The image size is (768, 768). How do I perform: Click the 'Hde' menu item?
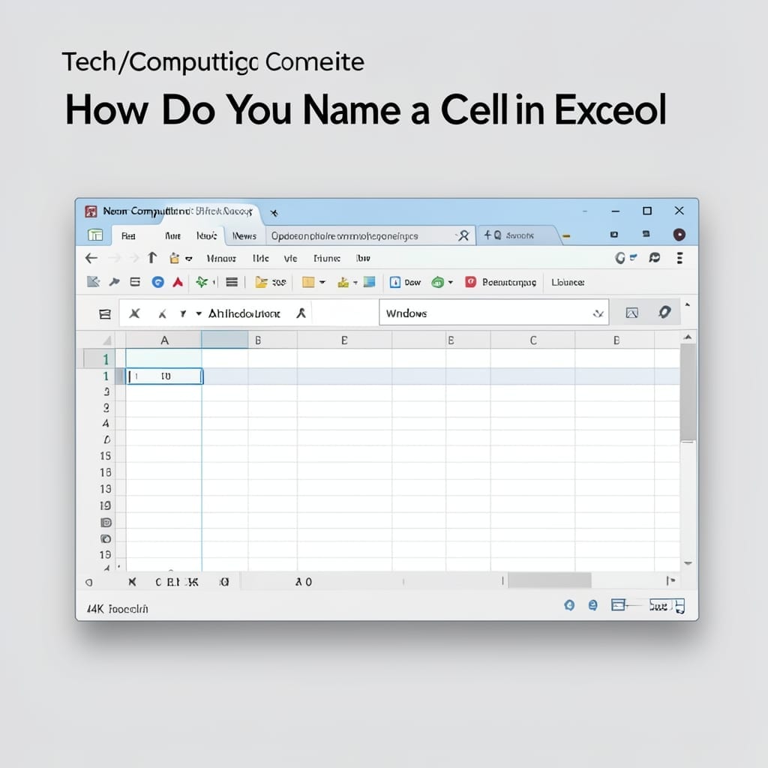click(260, 258)
